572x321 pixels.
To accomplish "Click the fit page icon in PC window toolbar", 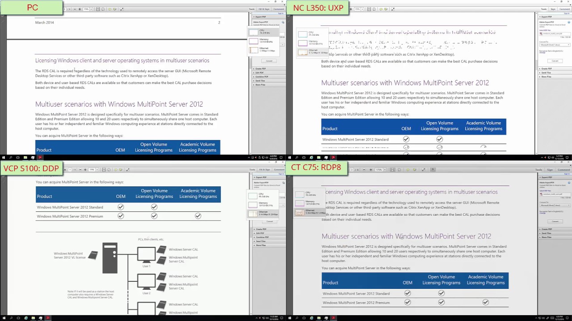I will [x=103, y=9].
